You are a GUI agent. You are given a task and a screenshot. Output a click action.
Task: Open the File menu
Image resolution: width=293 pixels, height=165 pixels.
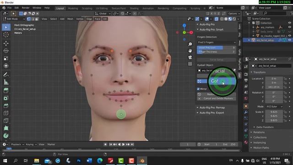[9, 8]
